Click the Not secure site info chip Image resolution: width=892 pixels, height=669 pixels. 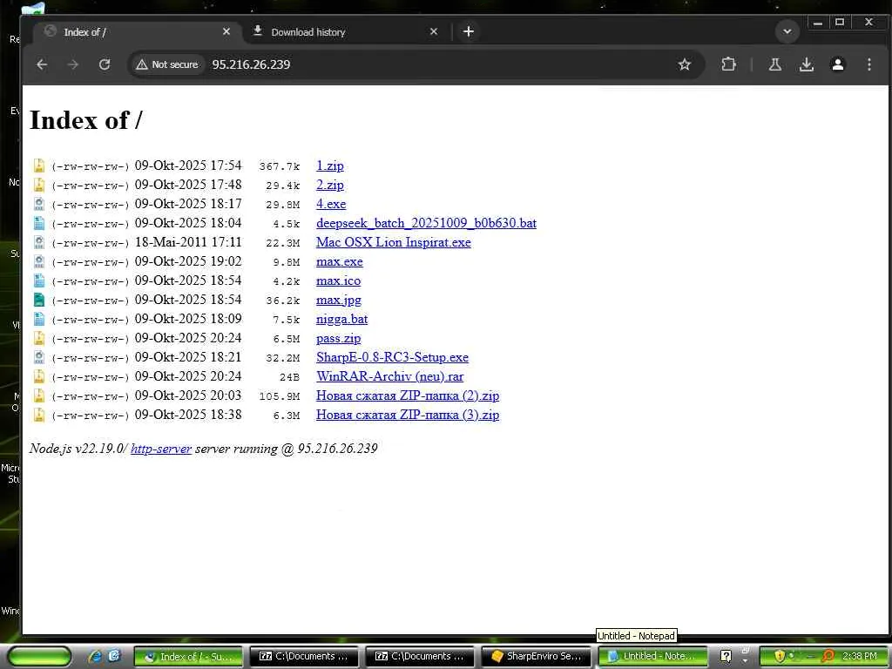coord(167,64)
